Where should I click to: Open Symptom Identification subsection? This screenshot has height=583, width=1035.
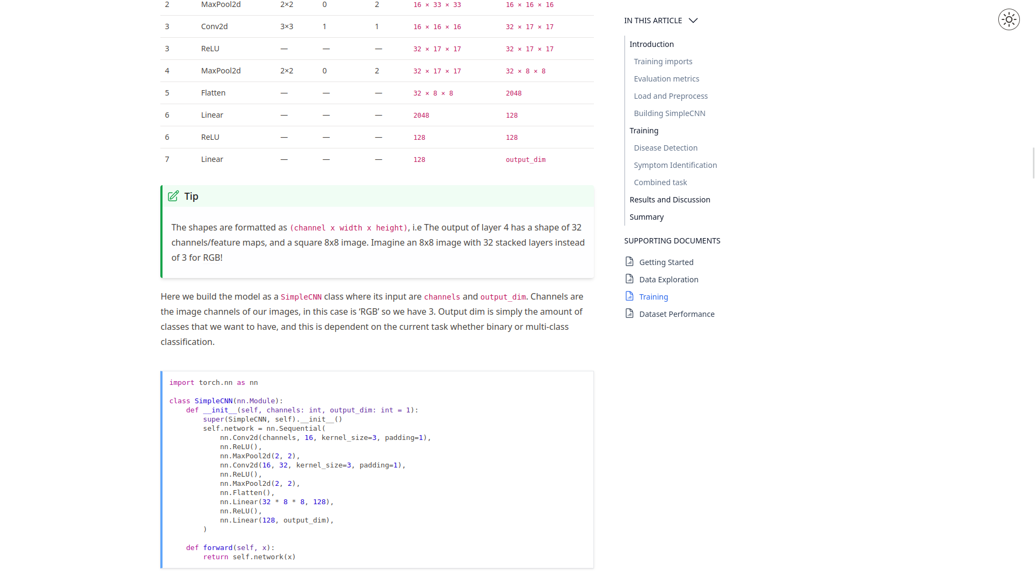[x=675, y=165]
